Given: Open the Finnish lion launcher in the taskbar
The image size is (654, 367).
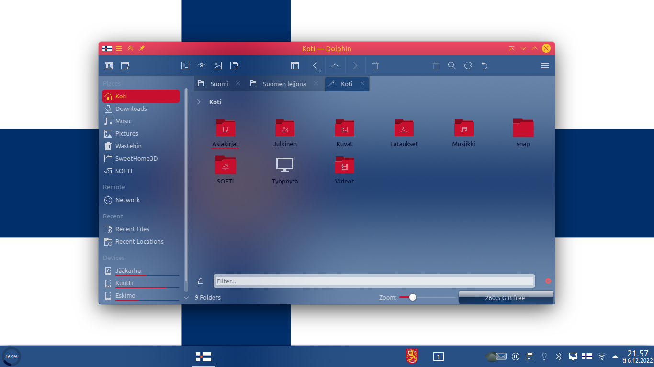Looking at the screenshot, I should point(411,356).
